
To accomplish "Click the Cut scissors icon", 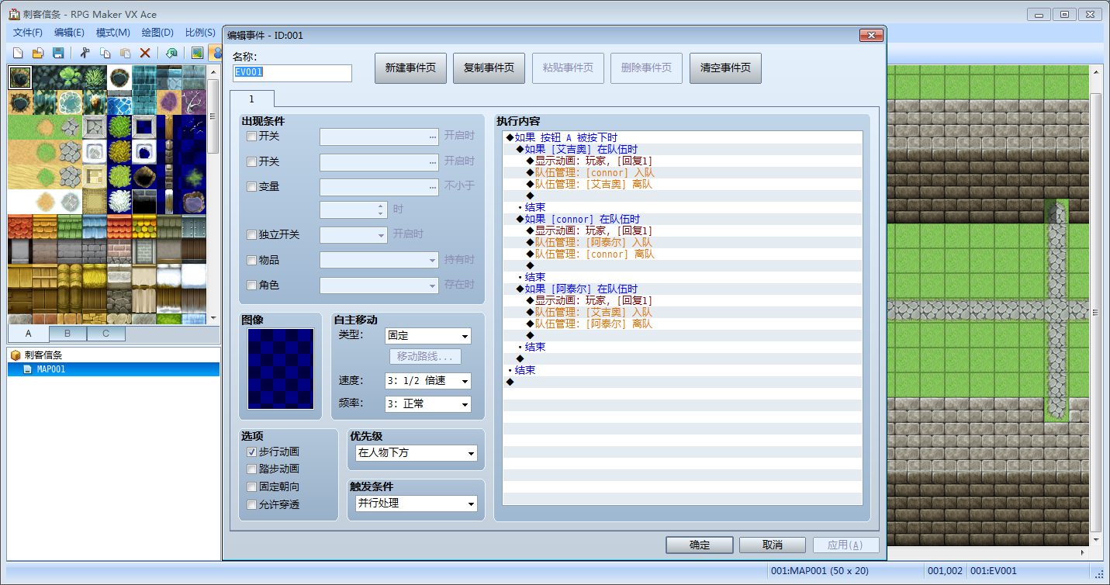I will click(x=85, y=53).
